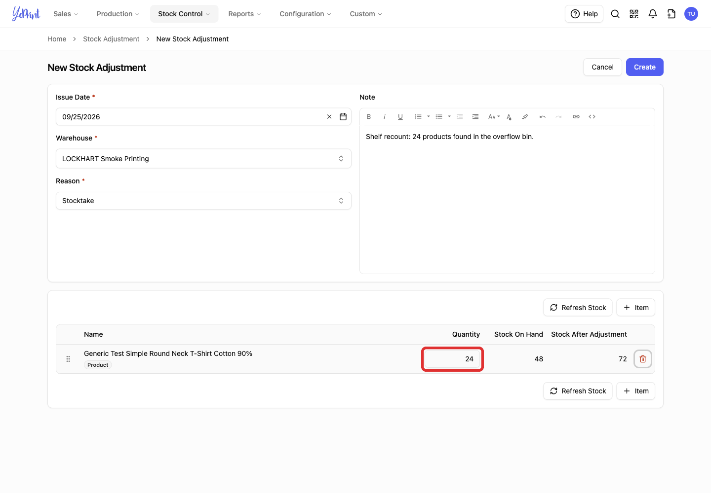Open the Custom menu

(x=366, y=14)
